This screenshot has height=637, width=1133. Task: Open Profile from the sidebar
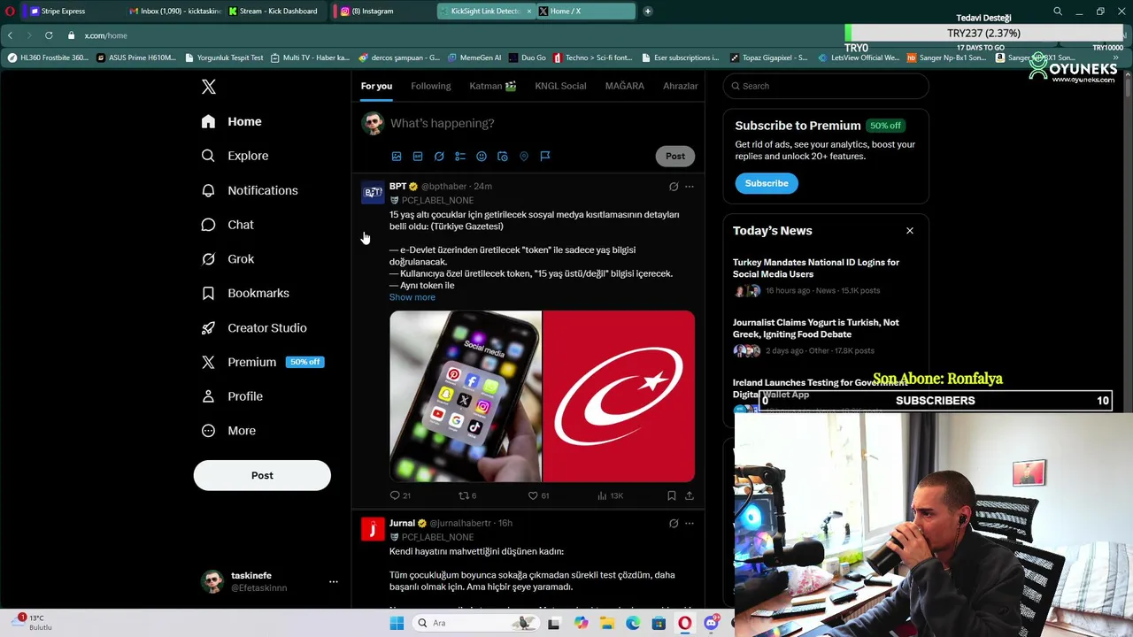click(232, 396)
